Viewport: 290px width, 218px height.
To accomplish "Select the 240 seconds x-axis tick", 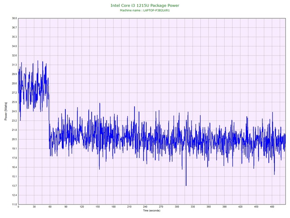I will tap(145, 207).
